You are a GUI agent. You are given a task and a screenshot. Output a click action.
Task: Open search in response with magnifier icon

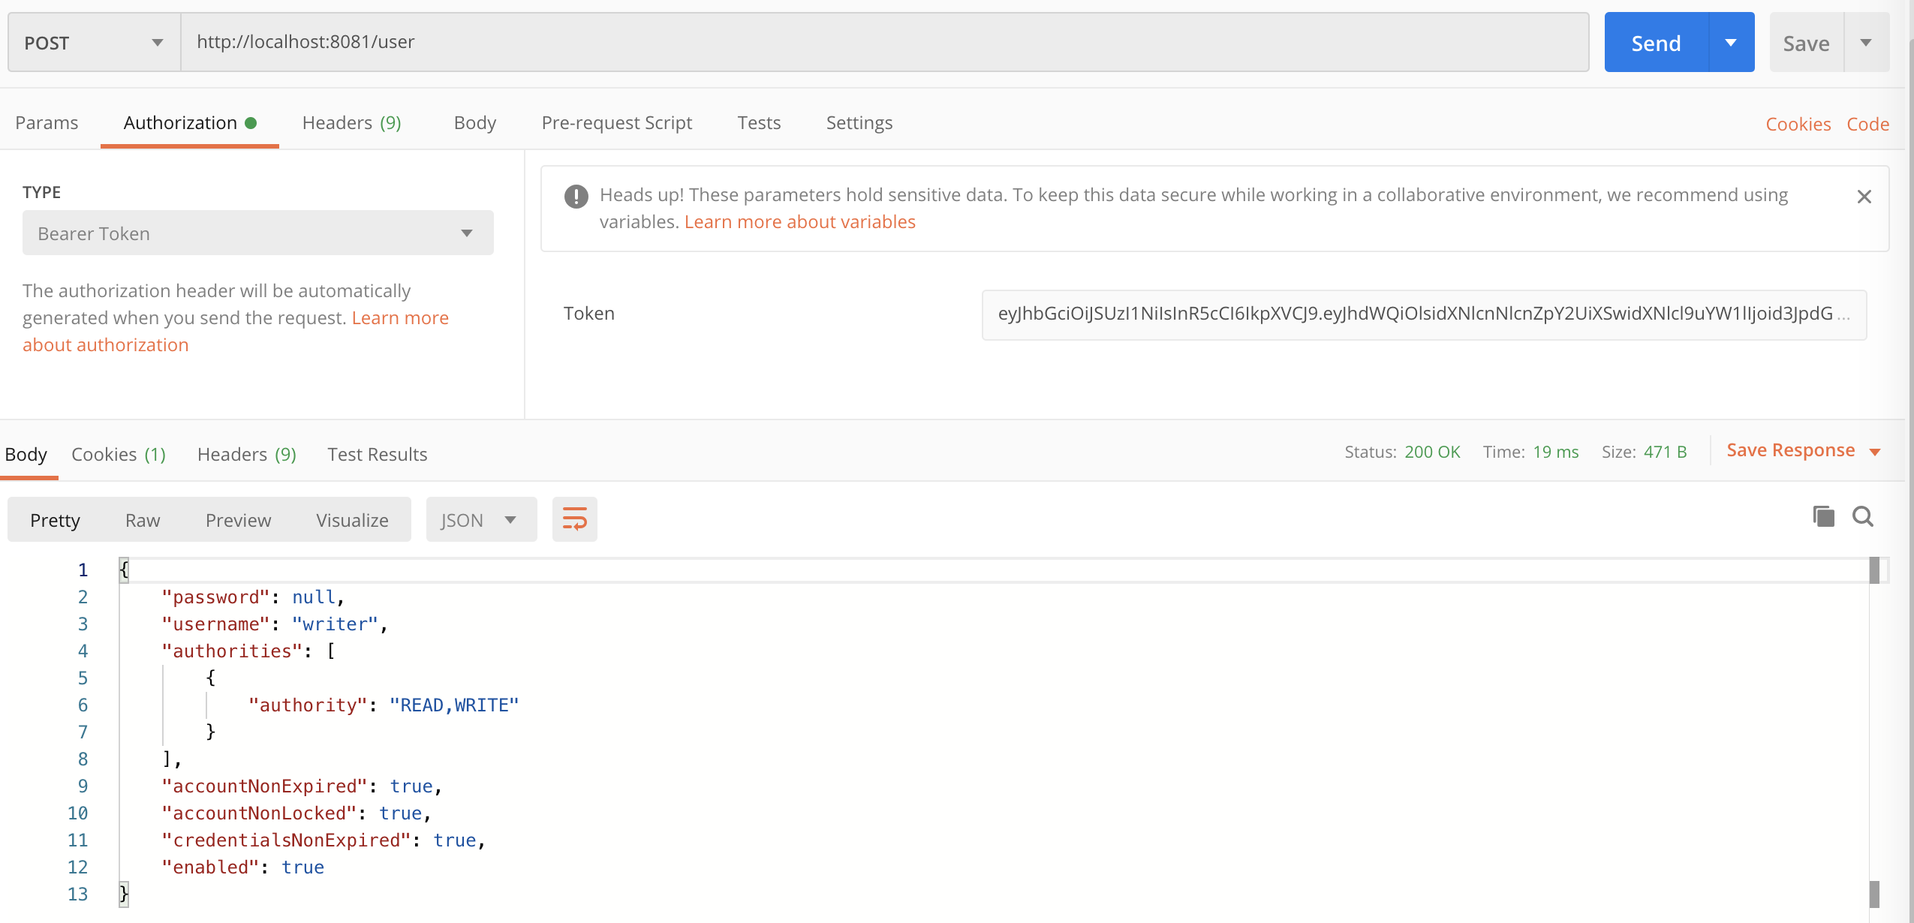point(1863,516)
